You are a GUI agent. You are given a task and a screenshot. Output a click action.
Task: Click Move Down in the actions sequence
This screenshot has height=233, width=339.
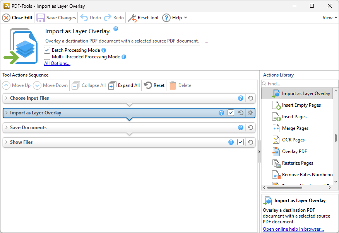click(51, 85)
